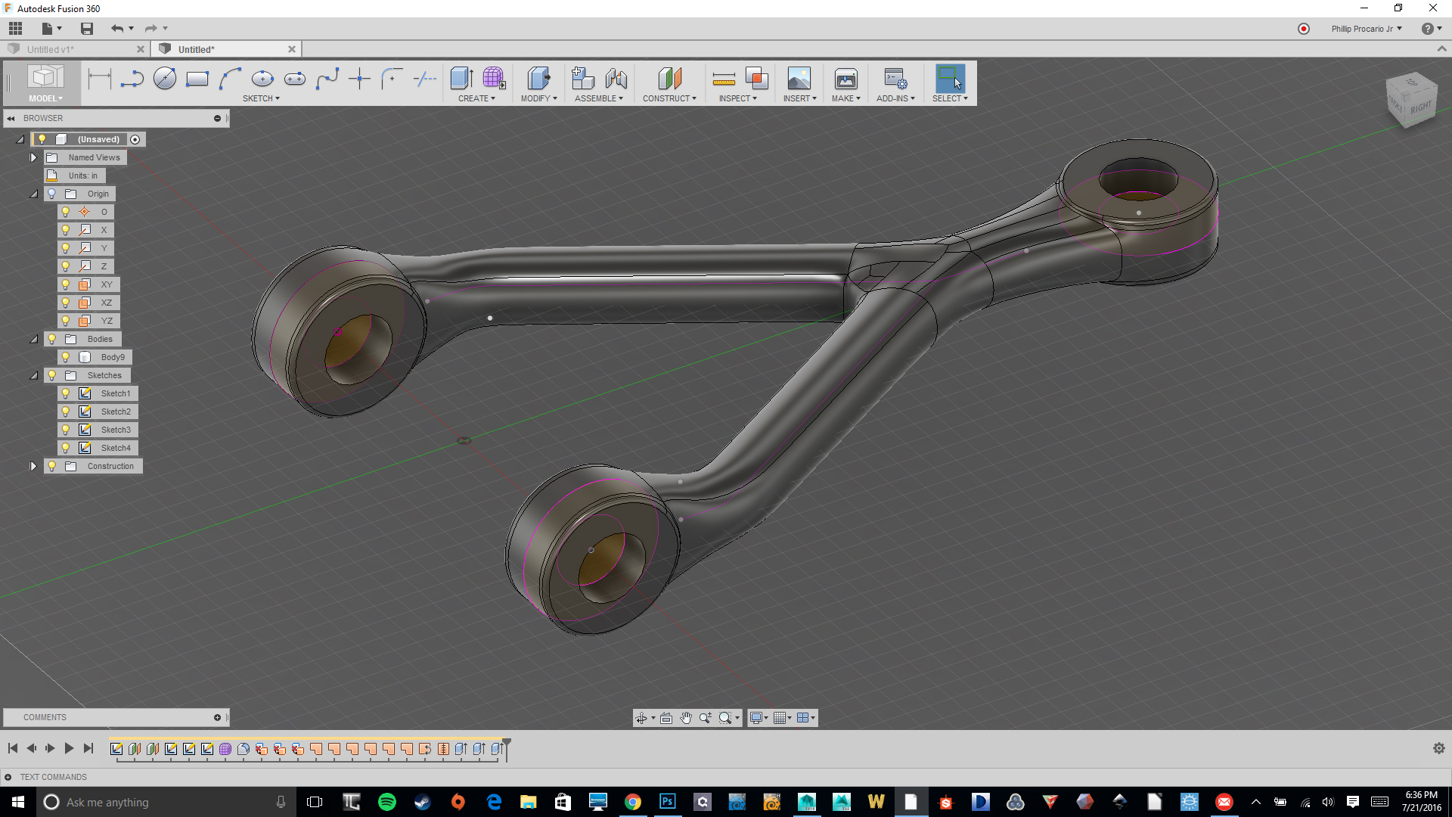Toggle visibility of Sketch3
1452x817 pixels.
click(66, 430)
